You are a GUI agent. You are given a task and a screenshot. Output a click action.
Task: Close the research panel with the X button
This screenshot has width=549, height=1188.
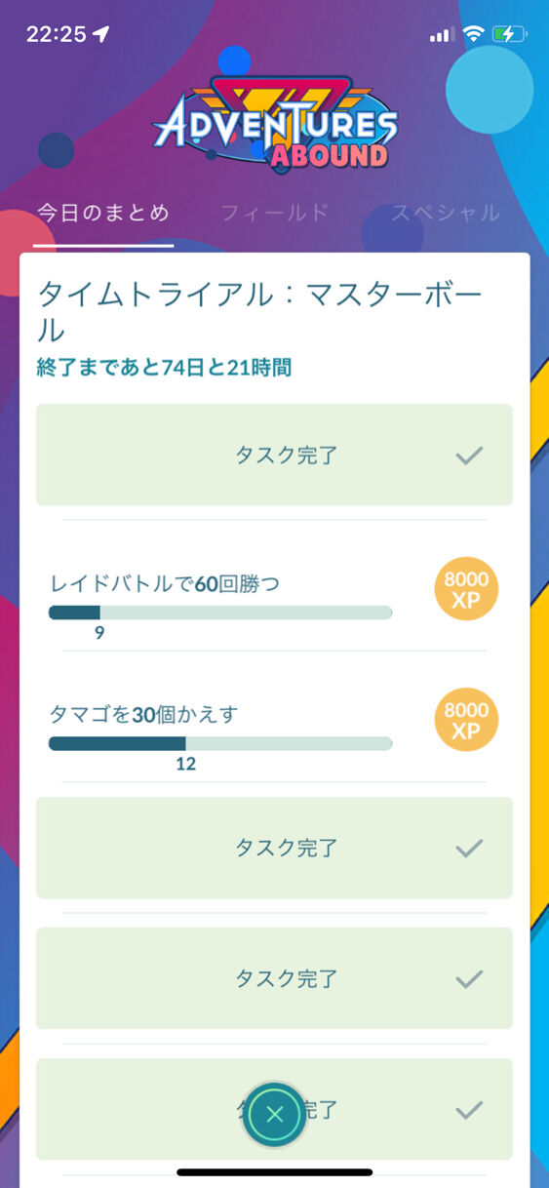point(275,1114)
